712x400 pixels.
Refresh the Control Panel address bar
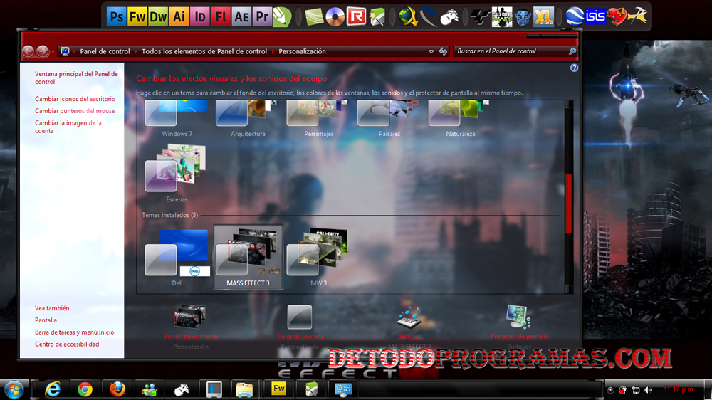coord(443,51)
